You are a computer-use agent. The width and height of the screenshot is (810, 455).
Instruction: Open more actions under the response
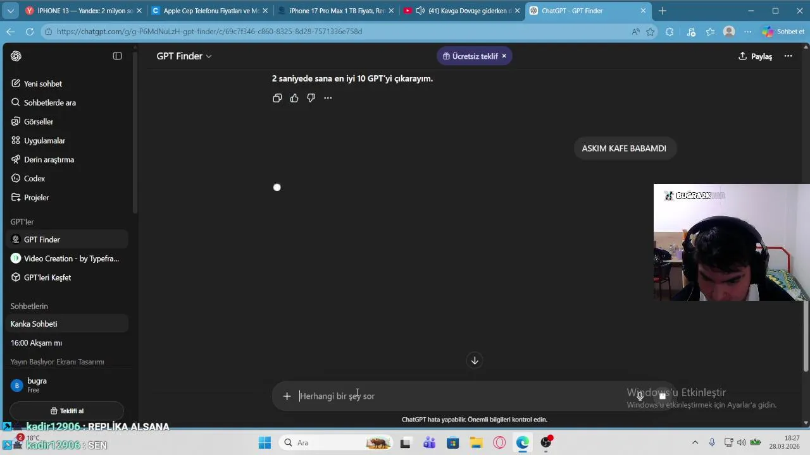click(328, 98)
